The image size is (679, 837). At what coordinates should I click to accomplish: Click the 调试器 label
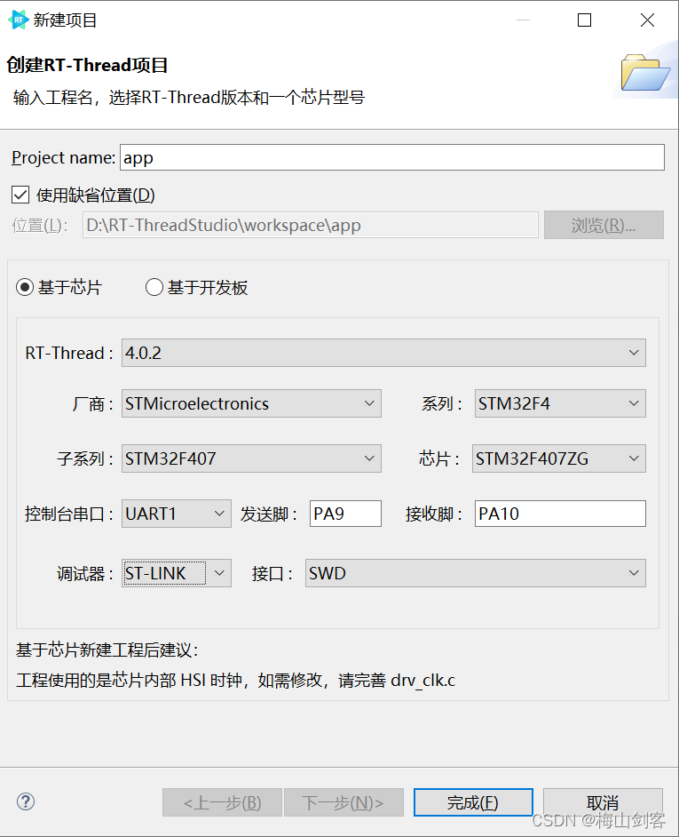(85, 574)
